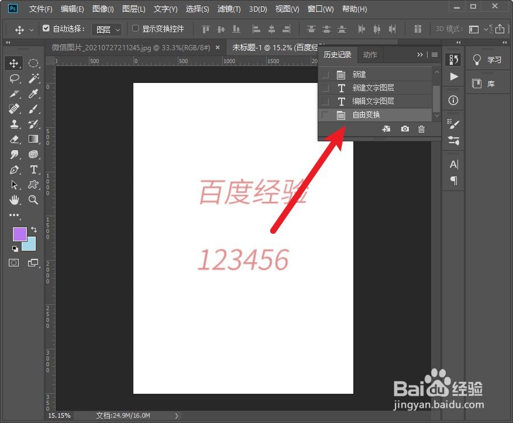Select the Smudge tool
This screenshot has width=513, height=423.
click(x=15, y=154)
